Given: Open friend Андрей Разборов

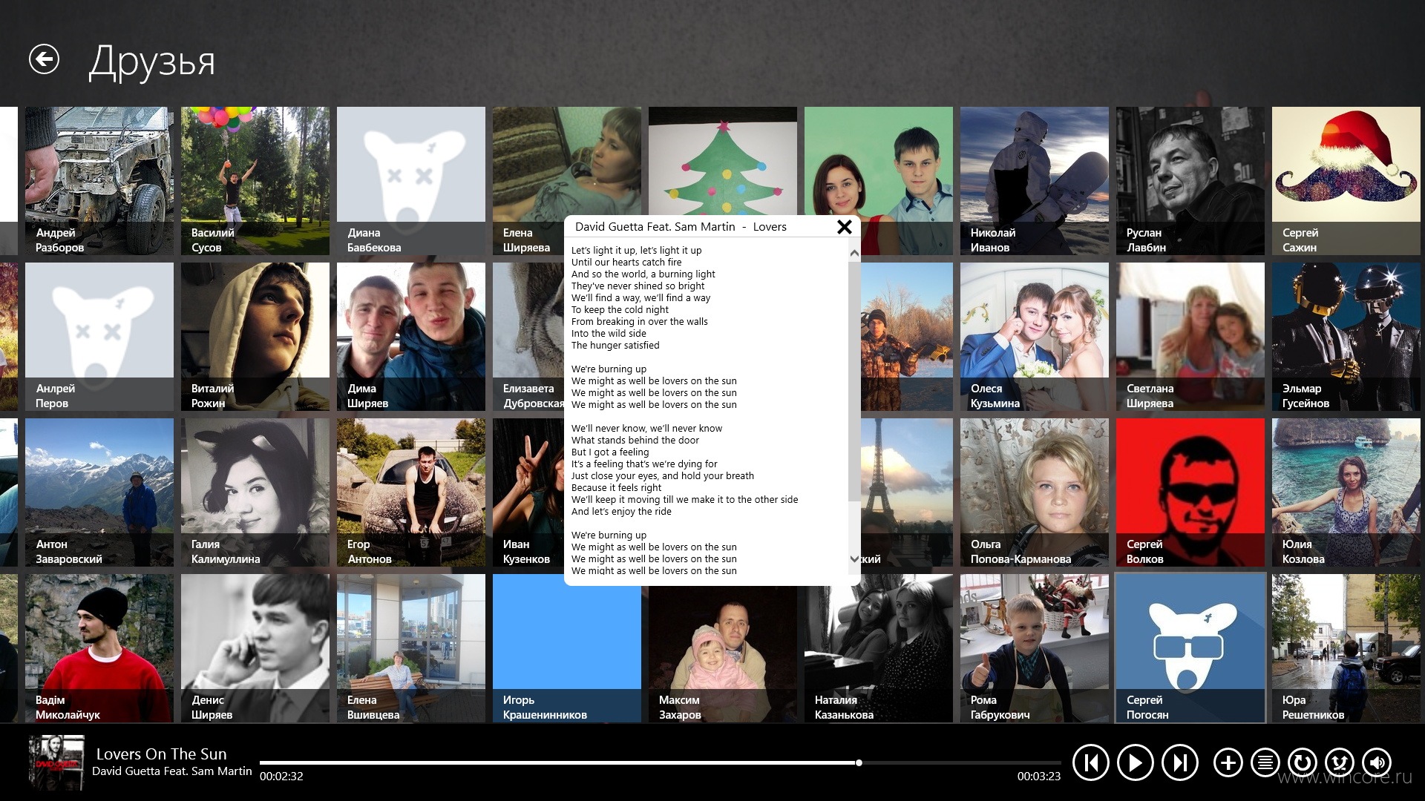Looking at the screenshot, I should point(99,181).
